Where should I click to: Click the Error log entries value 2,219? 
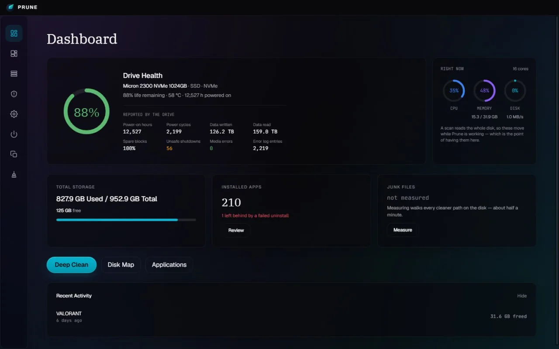(260, 148)
